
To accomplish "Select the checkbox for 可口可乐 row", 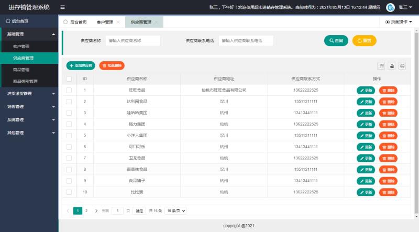I will coord(69,147).
